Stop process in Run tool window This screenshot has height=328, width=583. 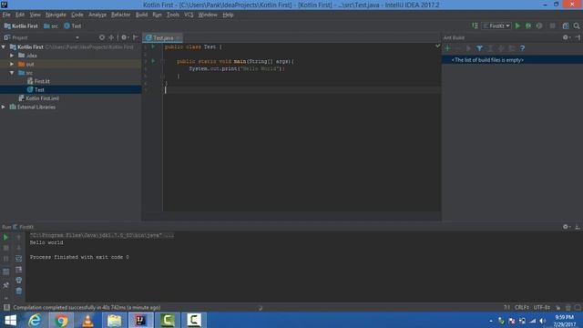5,248
